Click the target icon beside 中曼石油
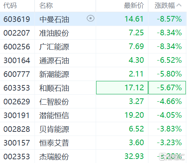Screen dimensions: 187x163 point(91,19)
